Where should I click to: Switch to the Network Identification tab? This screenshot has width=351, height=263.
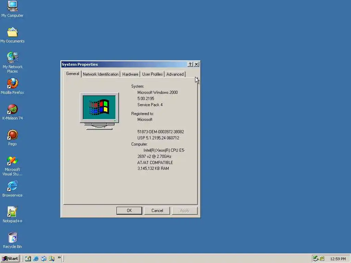[x=100, y=74]
